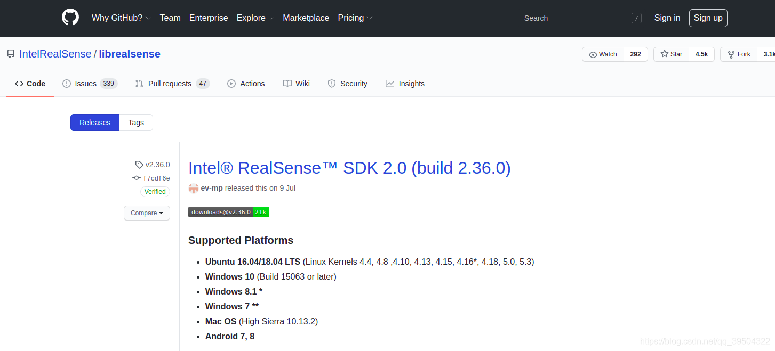Click the tag icon beside v2.36.0
775x351 pixels.
pyautogui.click(x=138, y=164)
